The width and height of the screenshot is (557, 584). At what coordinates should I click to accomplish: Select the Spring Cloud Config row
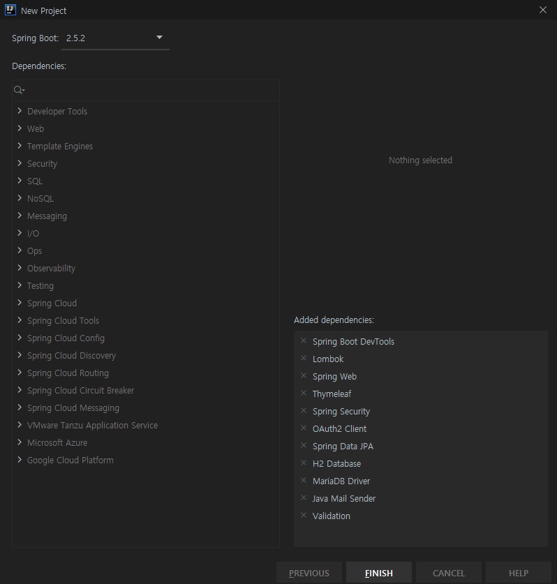146,338
